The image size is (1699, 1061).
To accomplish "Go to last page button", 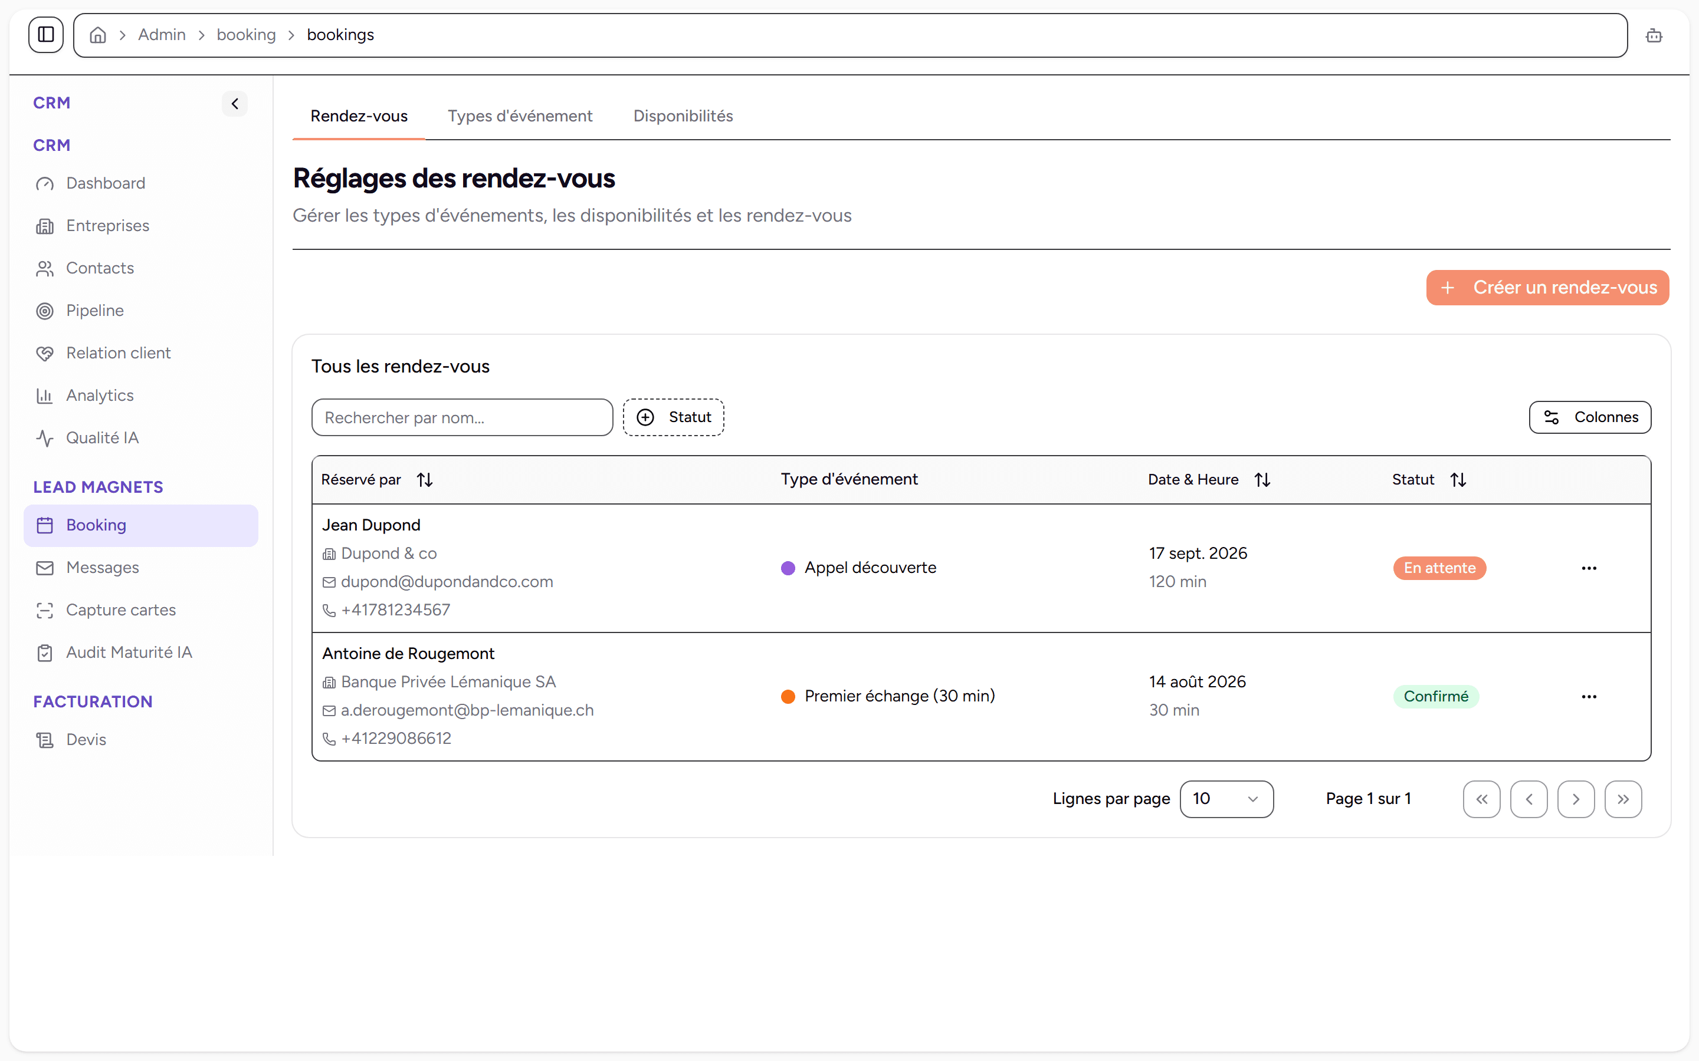I will (1623, 799).
